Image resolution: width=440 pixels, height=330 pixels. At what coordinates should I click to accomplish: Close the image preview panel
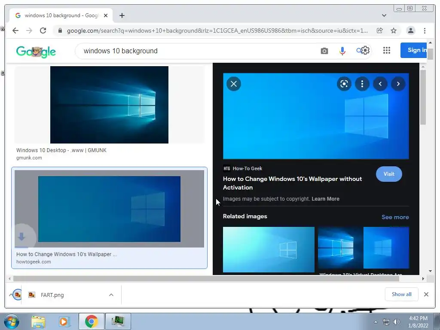click(234, 84)
